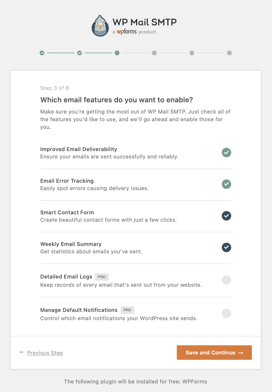The height and width of the screenshot is (392, 272).
Task: Disable Improved Email Deliverability
Action: coord(226,153)
